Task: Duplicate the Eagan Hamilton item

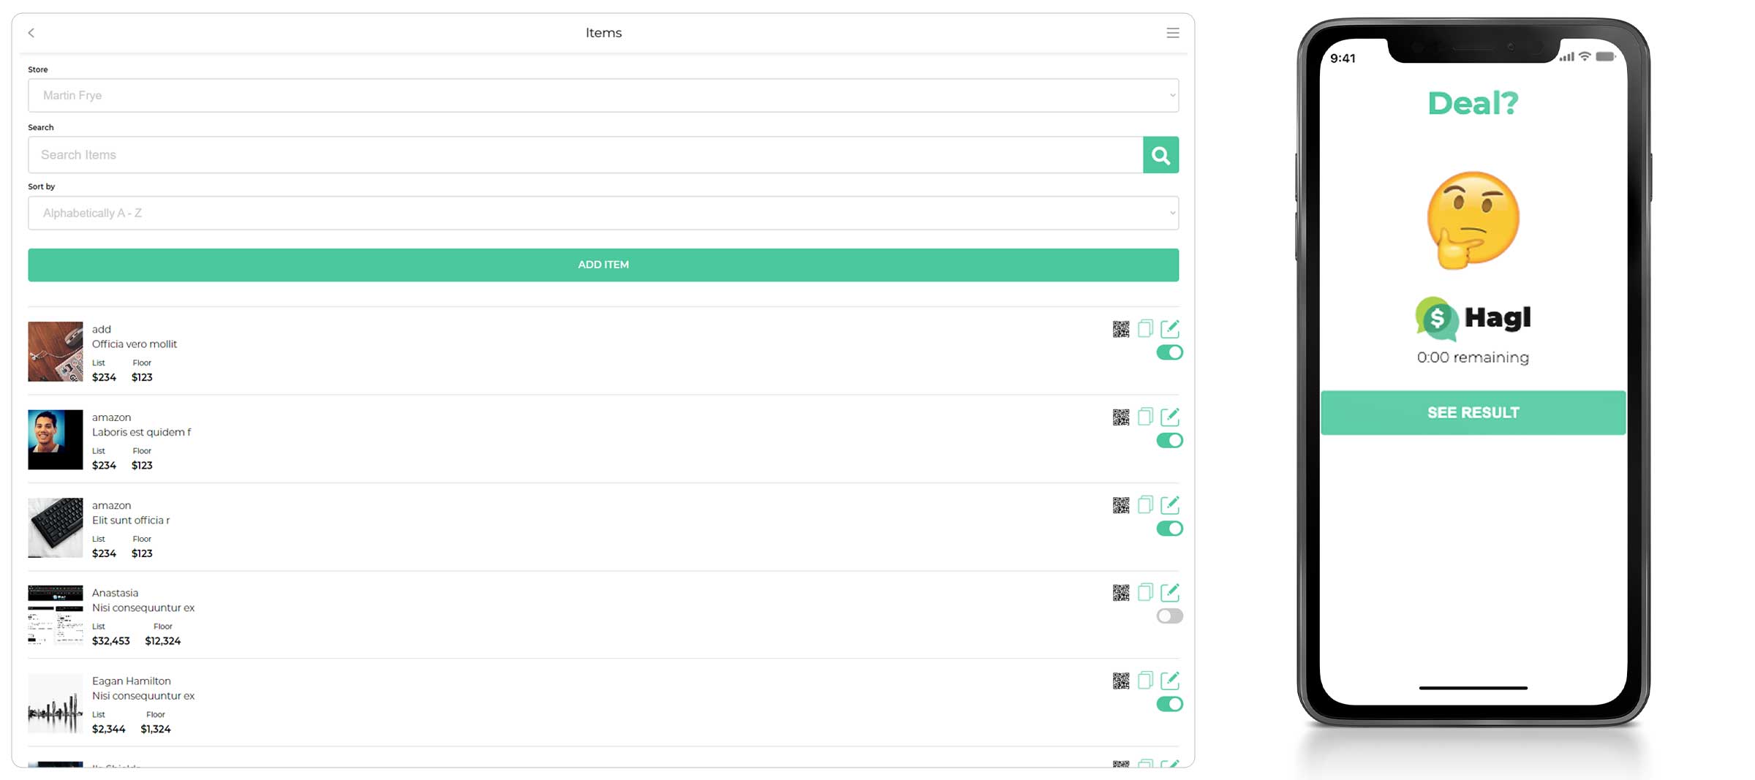Action: (x=1145, y=680)
